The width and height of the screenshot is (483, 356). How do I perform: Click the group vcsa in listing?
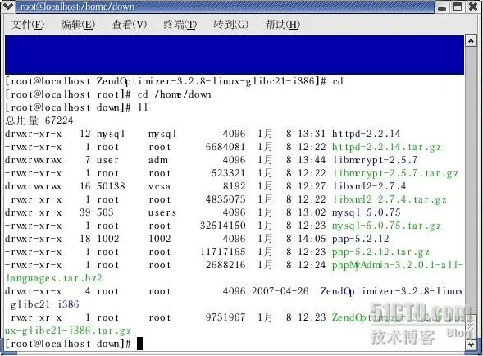[x=159, y=186]
